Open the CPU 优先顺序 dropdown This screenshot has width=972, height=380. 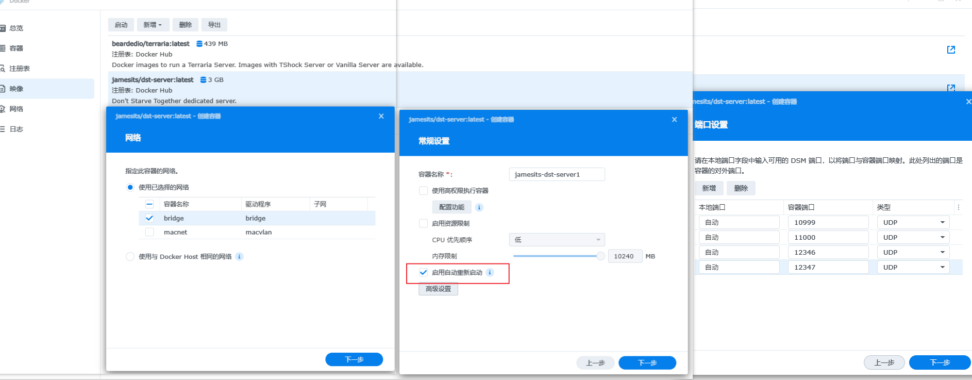click(557, 240)
